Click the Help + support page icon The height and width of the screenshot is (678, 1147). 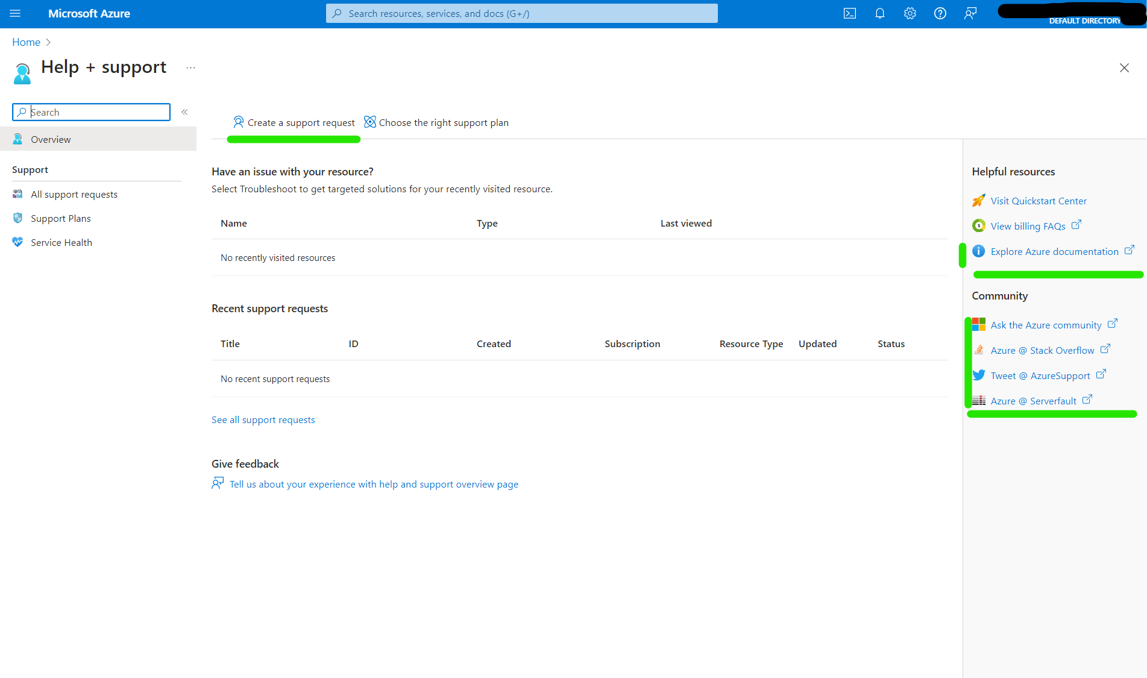22,74
